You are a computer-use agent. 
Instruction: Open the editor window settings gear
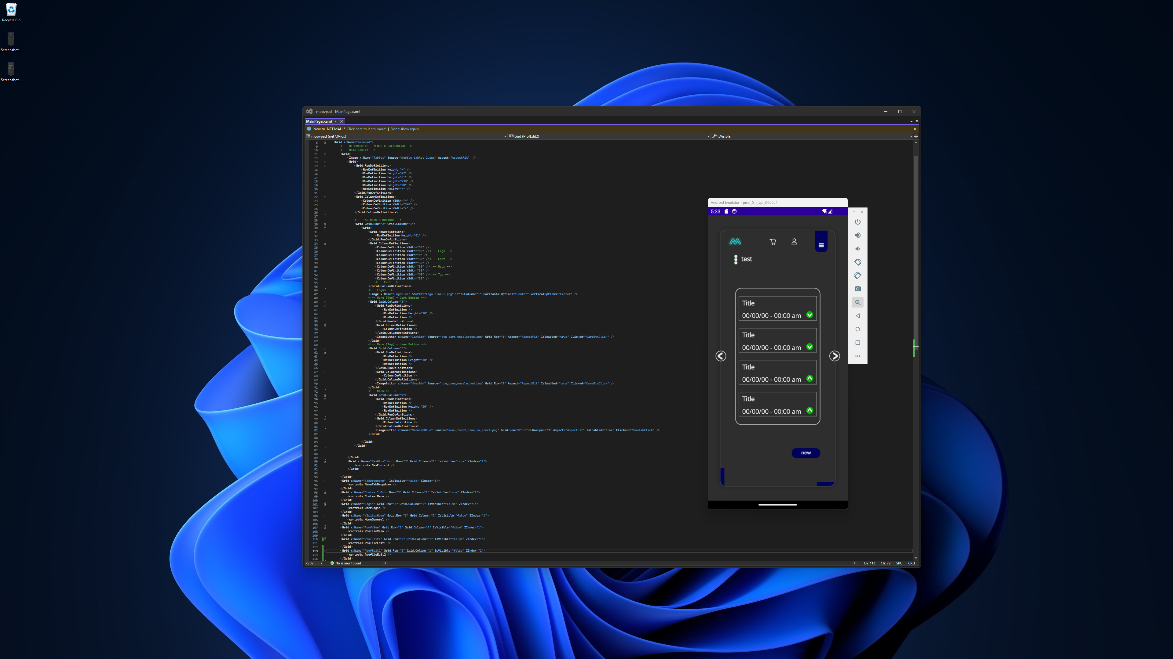(x=917, y=121)
